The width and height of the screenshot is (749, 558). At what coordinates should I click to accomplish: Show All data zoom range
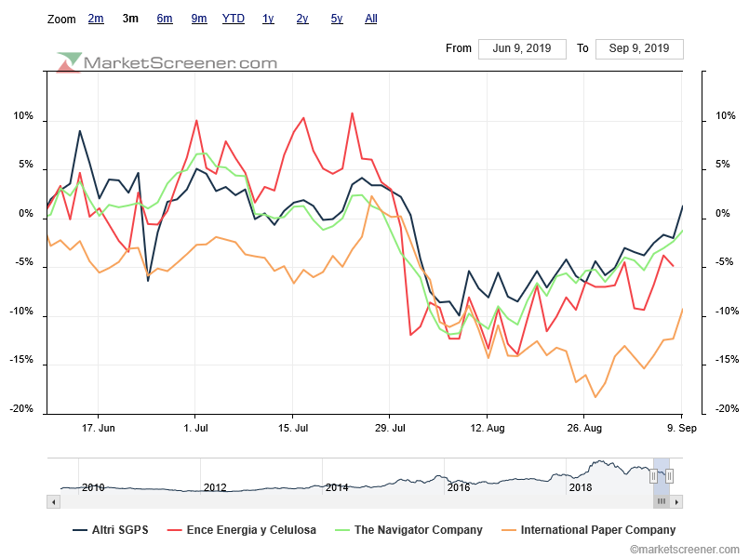(371, 19)
